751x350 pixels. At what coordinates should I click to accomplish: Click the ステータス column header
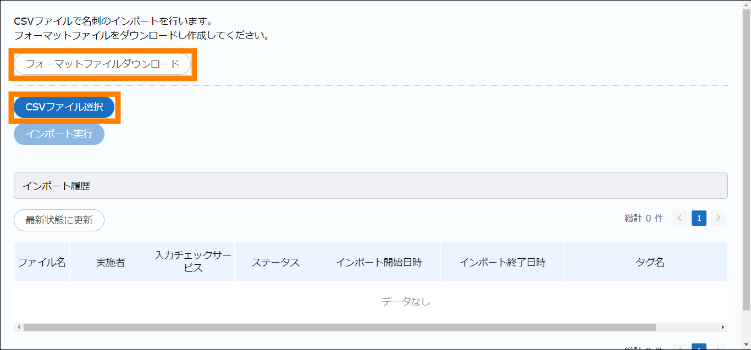[275, 262]
